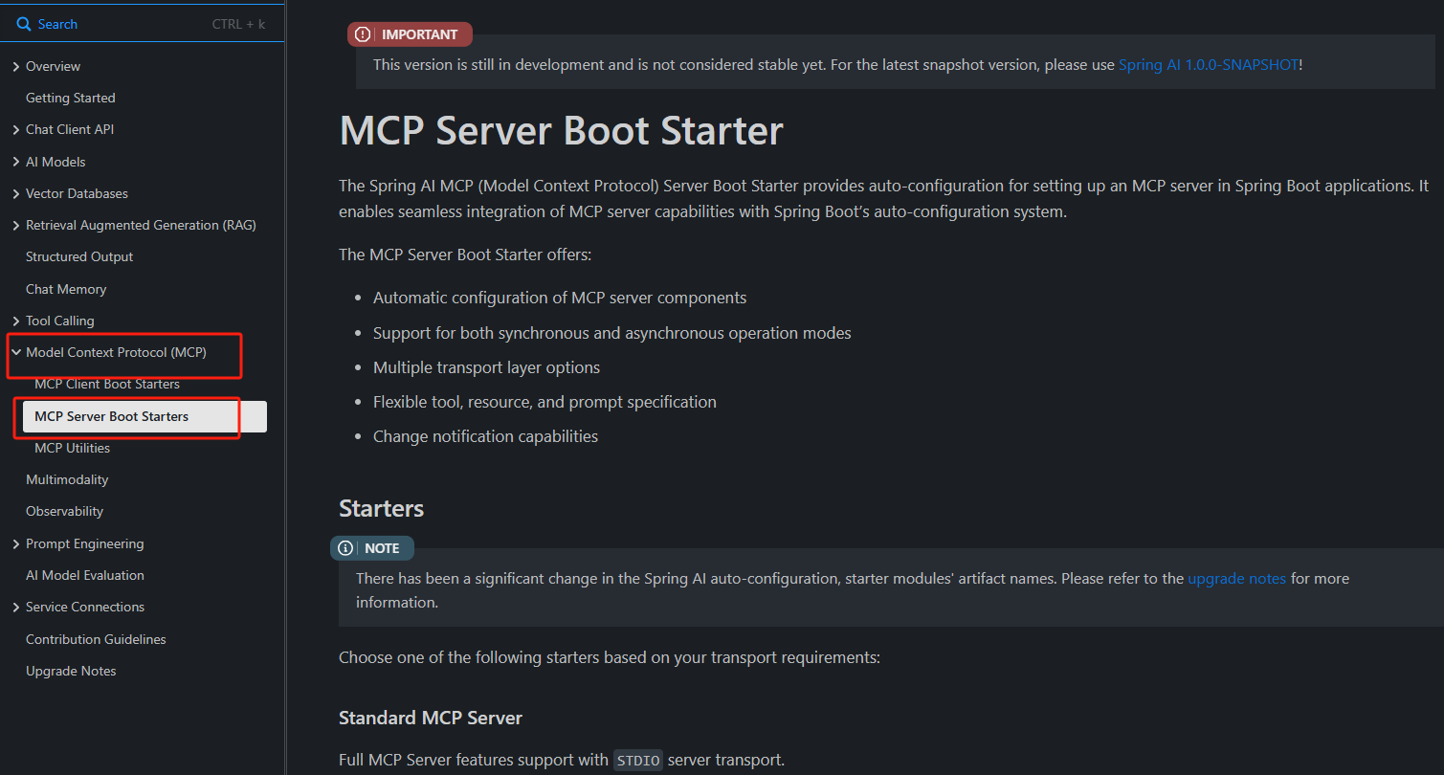
Task: Follow the upgrade notes link in note
Action: tap(1236, 578)
